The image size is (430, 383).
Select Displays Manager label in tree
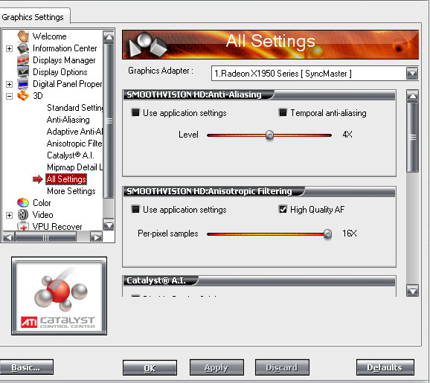pos(64,60)
